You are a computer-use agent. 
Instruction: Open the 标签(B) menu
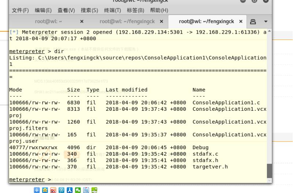(x=136, y=10)
